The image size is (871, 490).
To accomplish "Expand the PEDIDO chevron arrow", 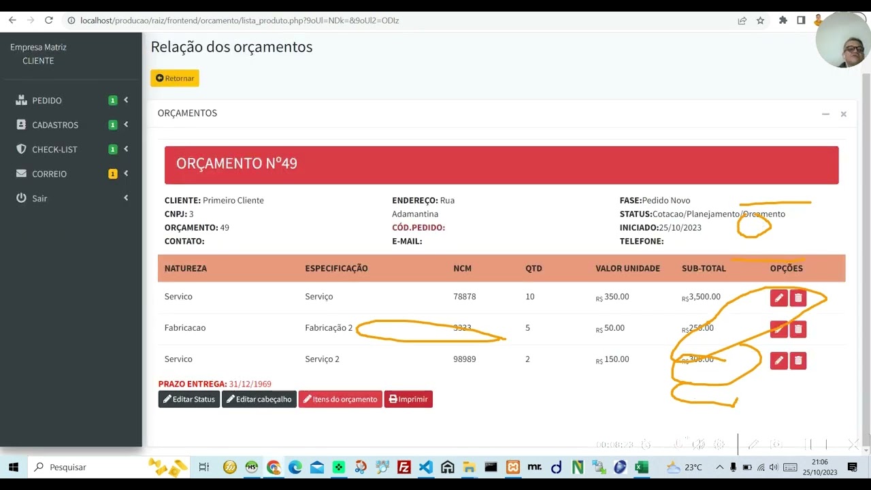I will coord(126,100).
